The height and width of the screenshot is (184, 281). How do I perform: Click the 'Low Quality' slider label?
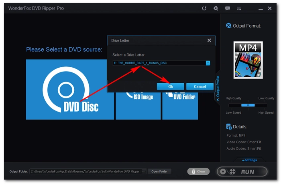[x=266, y=98]
